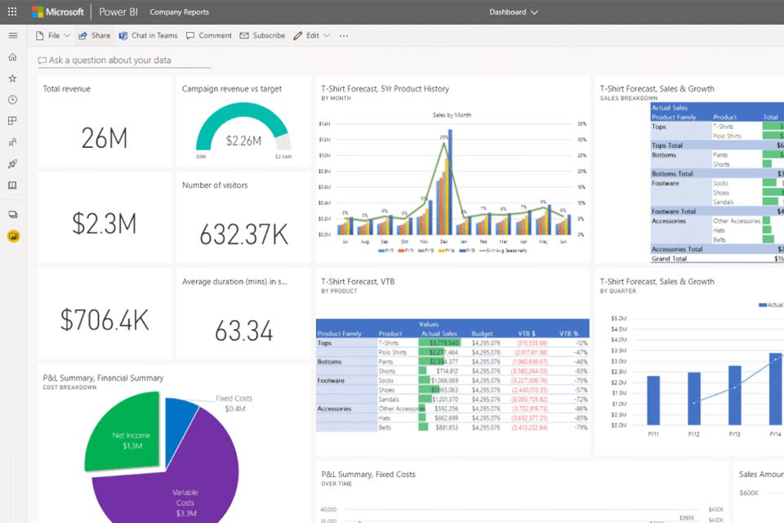Open Favorites via the star icon
This screenshot has height=523, width=784.
click(x=12, y=78)
